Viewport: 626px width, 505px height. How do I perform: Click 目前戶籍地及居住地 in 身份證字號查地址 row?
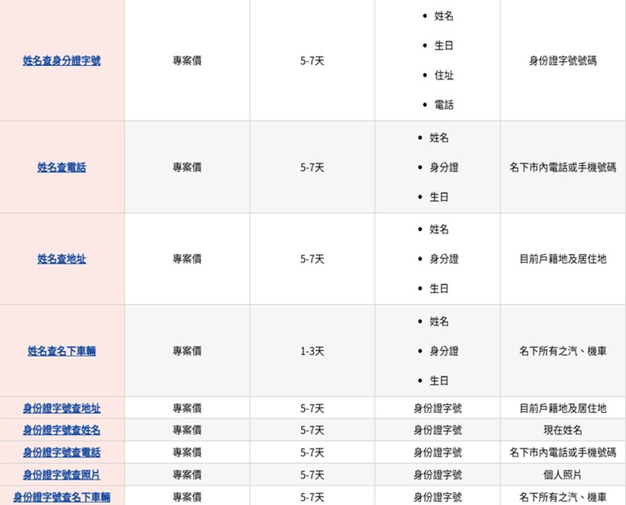pyautogui.click(x=563, y=408)
